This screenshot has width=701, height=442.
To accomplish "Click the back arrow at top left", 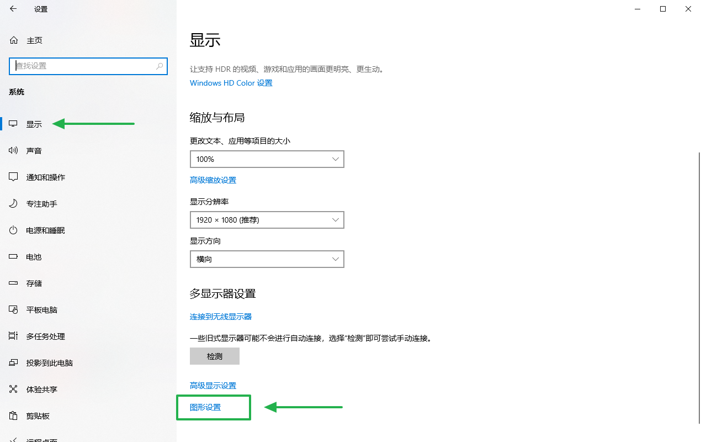I will click(x=13, y=9).
